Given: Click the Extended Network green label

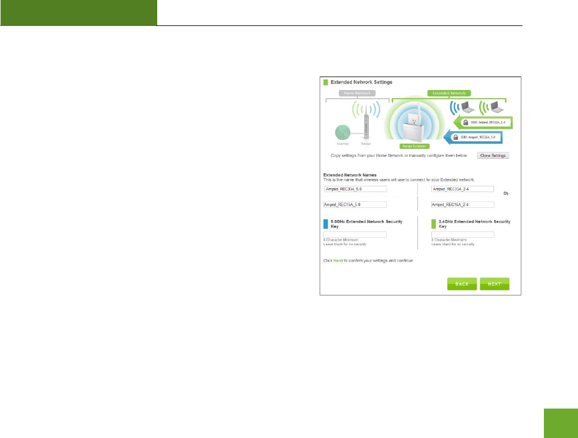Looking at the screenshot, I should tap(449, 93).
